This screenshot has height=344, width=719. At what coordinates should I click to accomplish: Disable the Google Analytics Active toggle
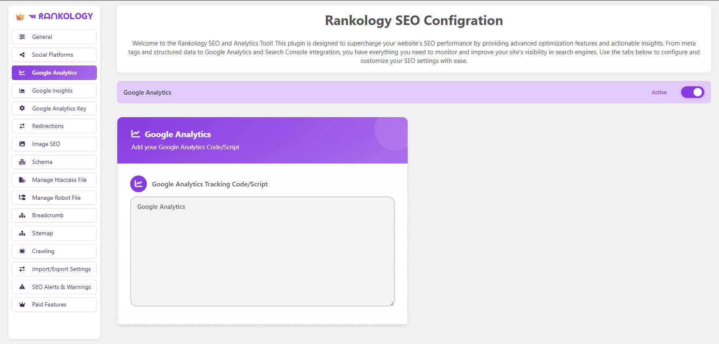[x=692, y=92]
